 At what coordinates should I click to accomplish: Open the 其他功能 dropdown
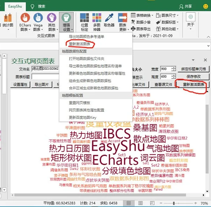[167, 29]
